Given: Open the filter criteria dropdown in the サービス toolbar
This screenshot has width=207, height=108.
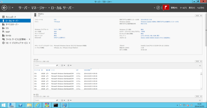Looking at the screenshot, I should coord(63,100).
